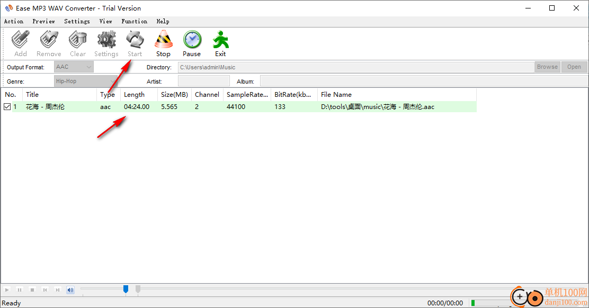The width and height of the screenshot is (589, 308).
Task: Click the Channel column header
Action: [207, 95]
